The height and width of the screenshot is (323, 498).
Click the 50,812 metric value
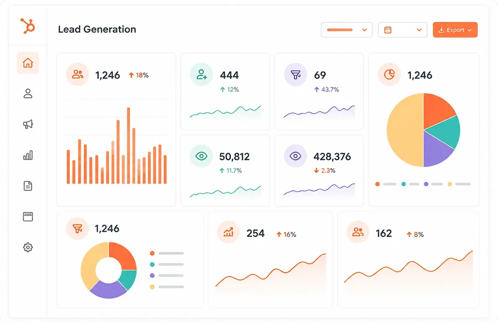234,156
